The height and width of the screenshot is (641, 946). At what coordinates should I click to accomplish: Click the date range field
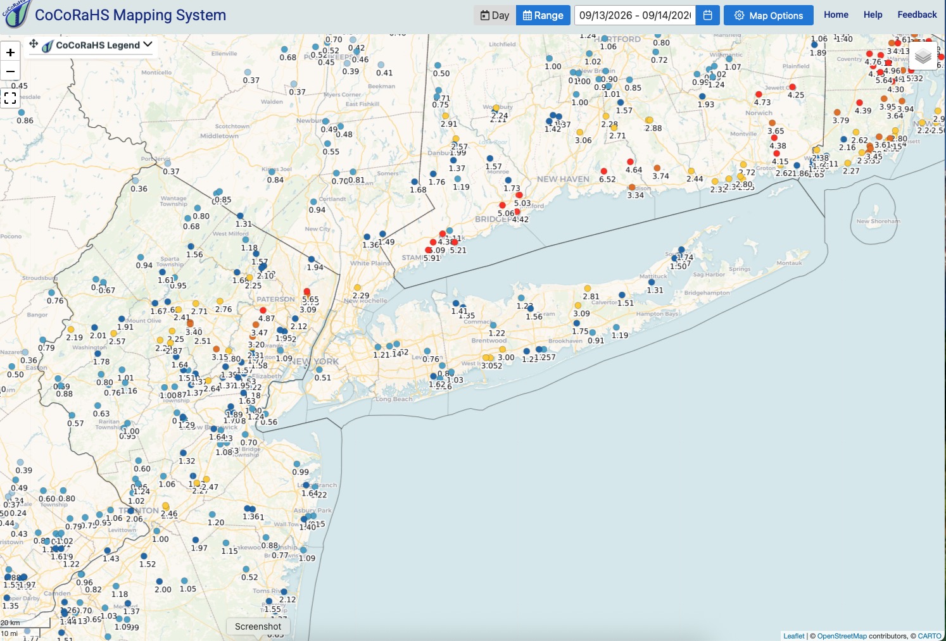point(635,15)
